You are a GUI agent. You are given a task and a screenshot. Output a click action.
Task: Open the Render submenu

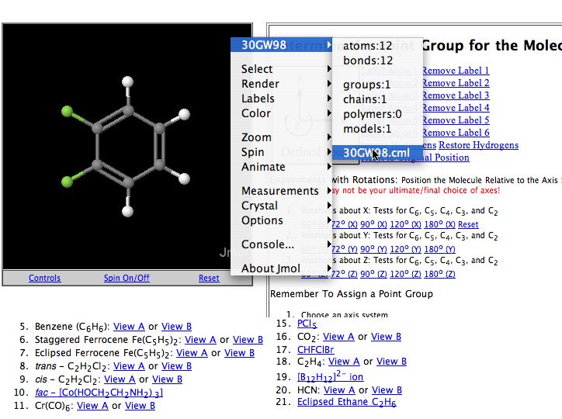281,84
